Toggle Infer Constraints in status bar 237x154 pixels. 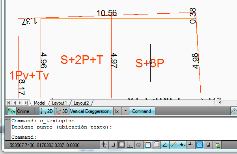[x=104, y=145]
